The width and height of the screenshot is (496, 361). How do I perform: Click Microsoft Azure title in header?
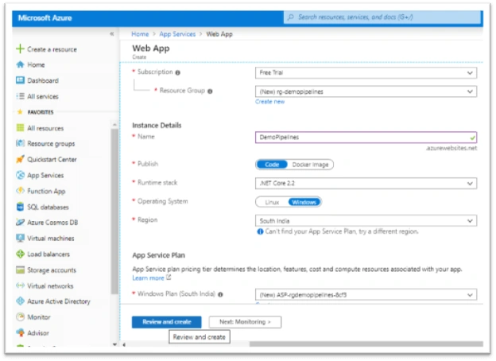(45, 17)
